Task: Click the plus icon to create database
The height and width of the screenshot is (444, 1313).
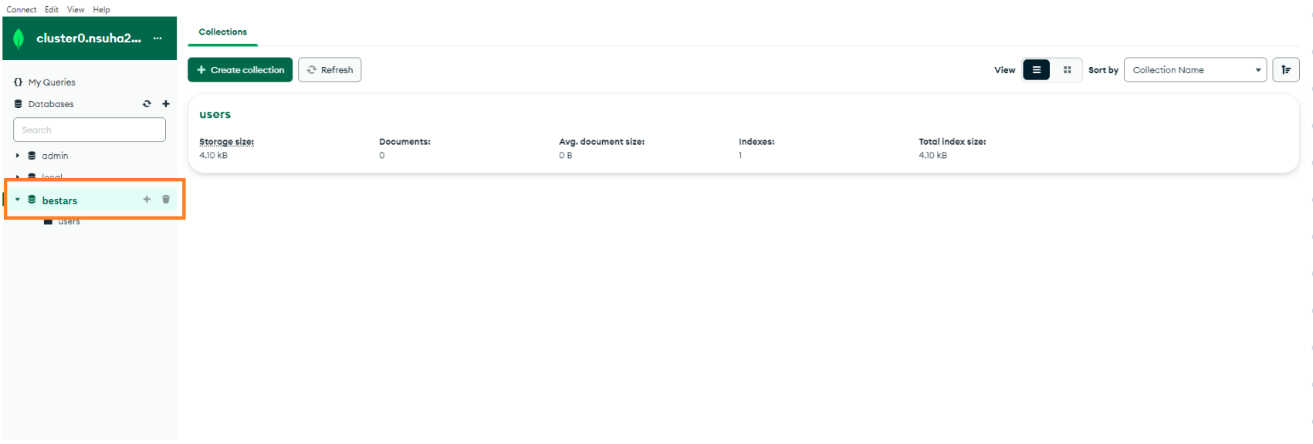Action: tap(166, 104)
